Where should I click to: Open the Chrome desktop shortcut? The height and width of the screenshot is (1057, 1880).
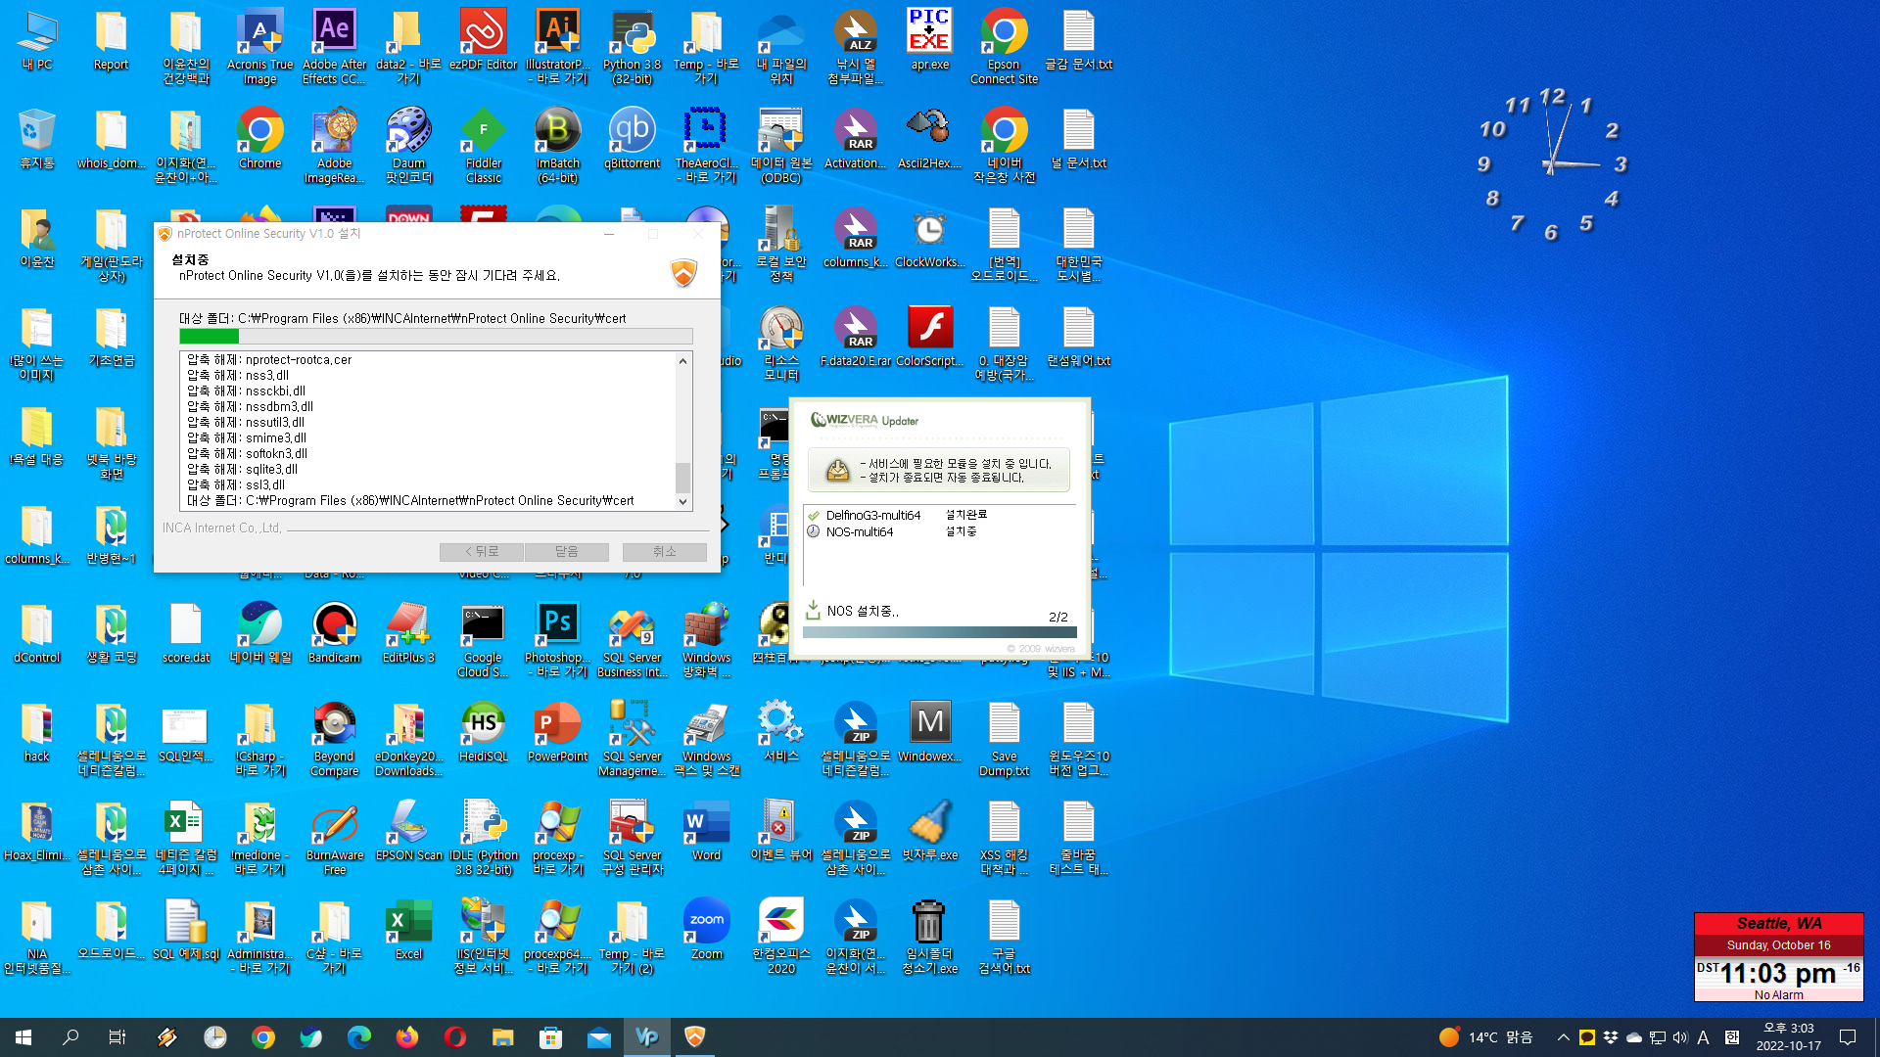point(259,139)
